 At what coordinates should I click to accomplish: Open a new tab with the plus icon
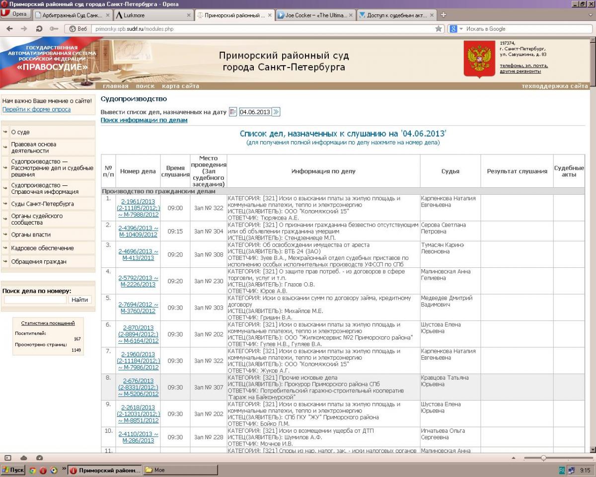(443, 15)
